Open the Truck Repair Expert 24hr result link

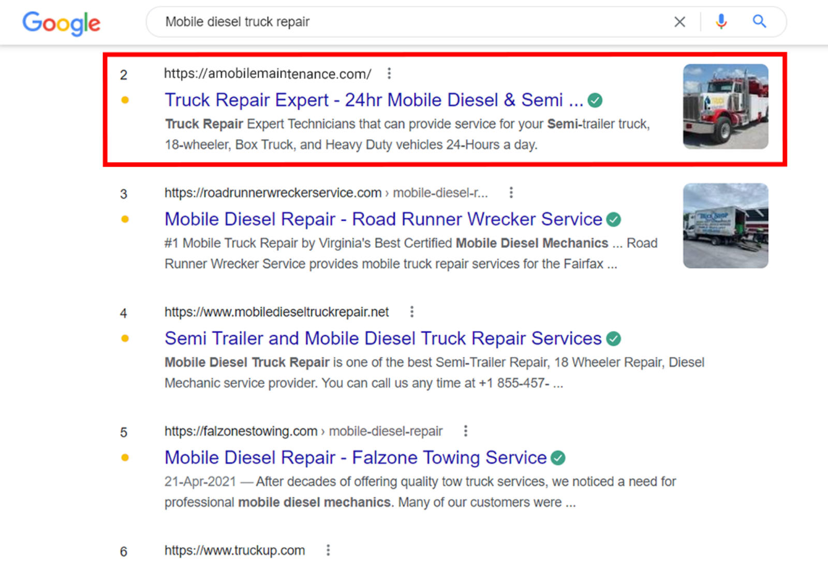373,100
